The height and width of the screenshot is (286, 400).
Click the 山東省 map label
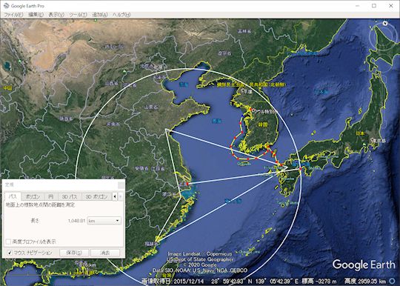tap(151, 107)
